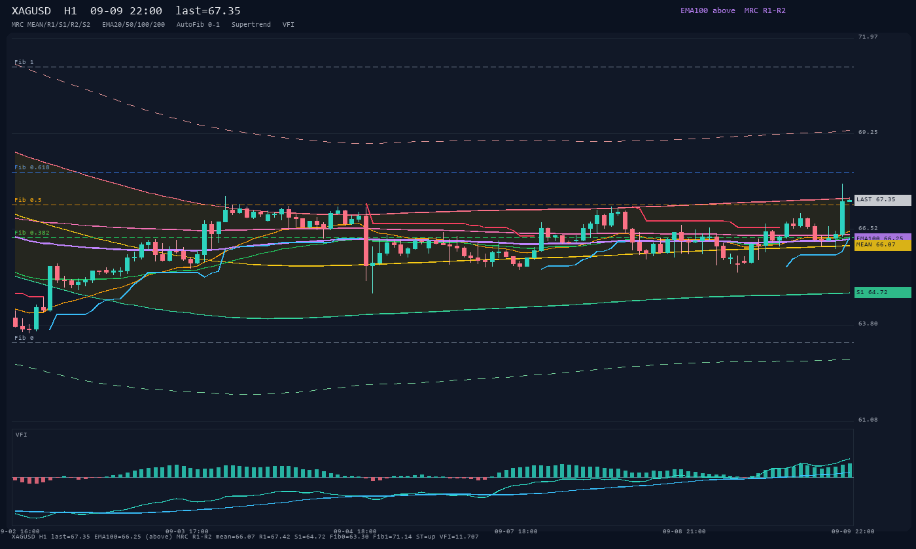
Task: Select the Fib 0.382 level label
Action: coord(32,233)
